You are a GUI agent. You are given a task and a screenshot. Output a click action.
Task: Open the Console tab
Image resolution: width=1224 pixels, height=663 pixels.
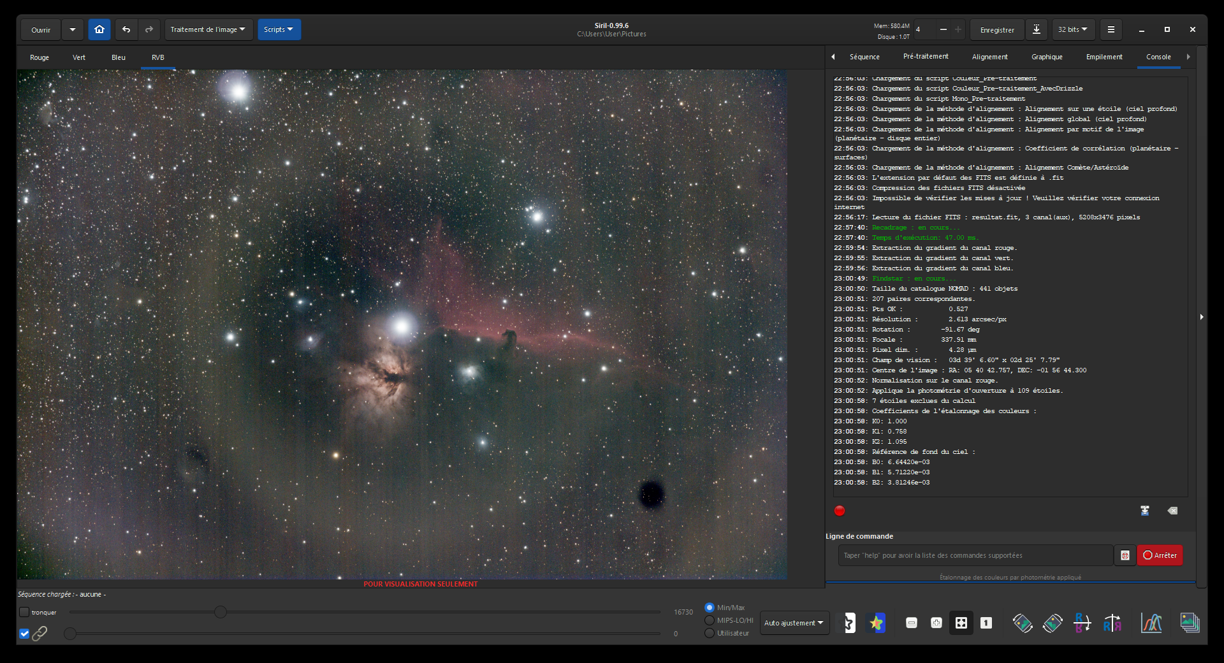click(x=1158, y=57)
